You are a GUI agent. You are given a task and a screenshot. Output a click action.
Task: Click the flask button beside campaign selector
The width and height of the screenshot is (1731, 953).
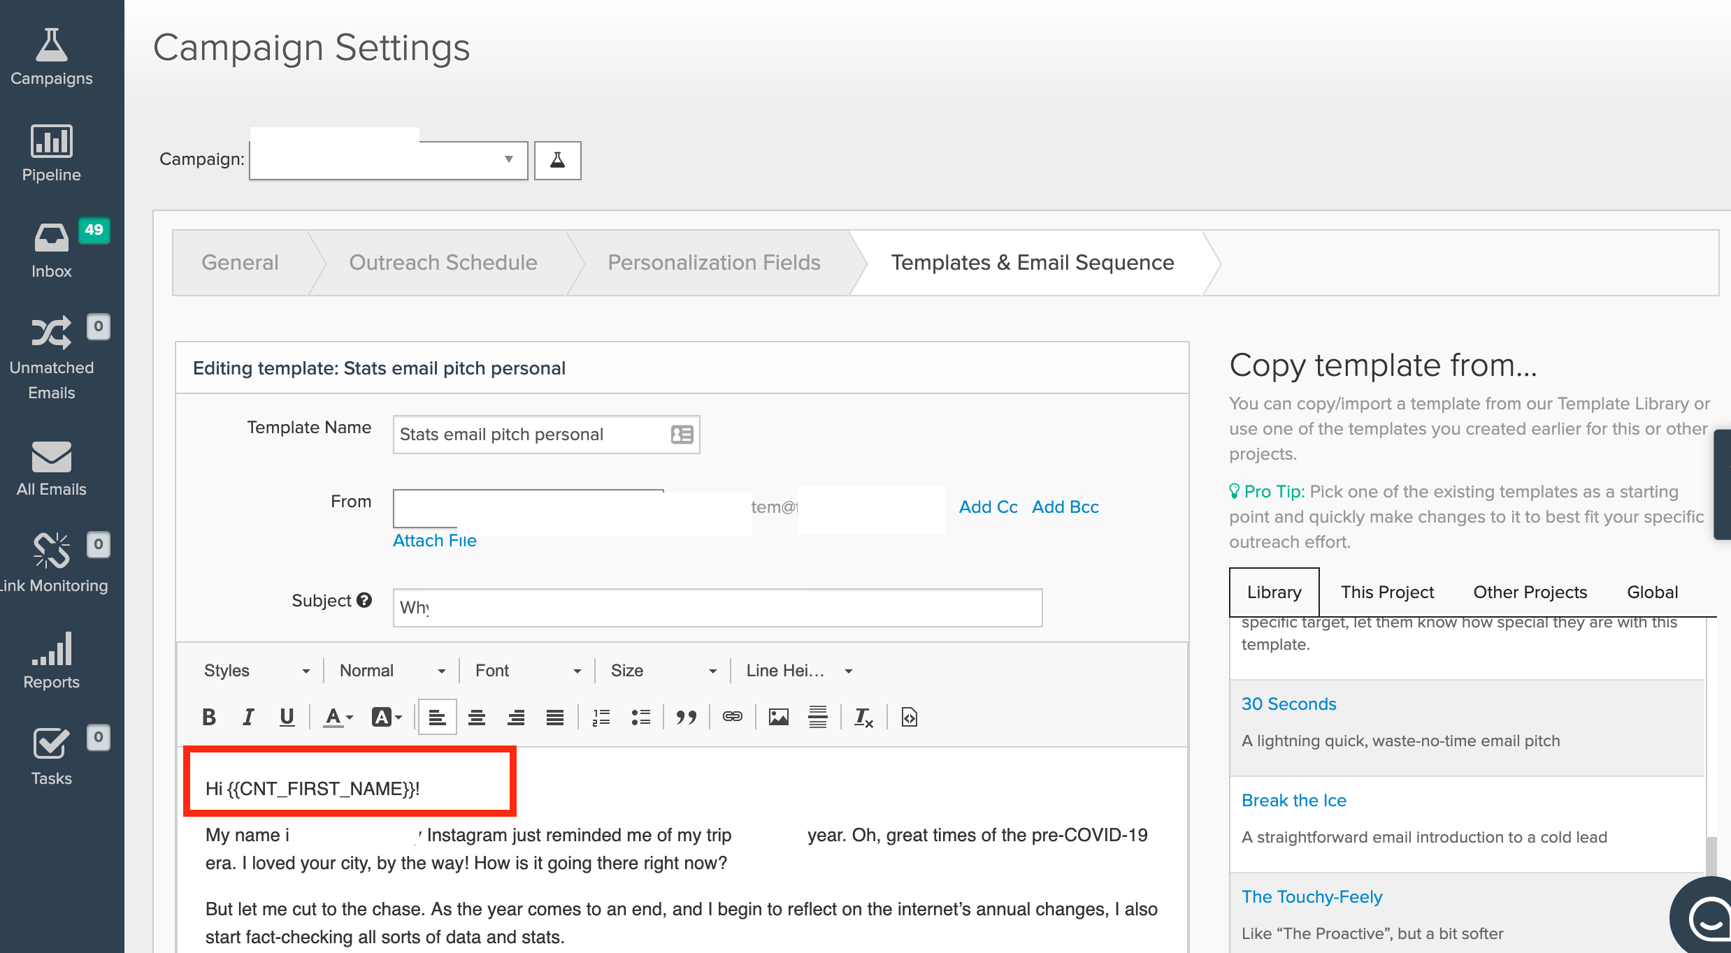[557, 160]
